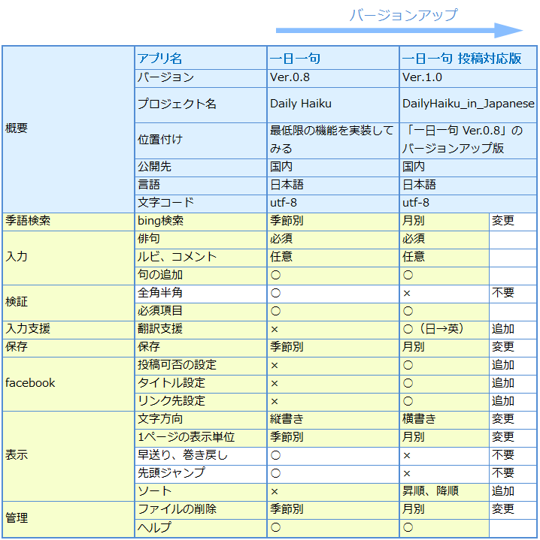
Task: Click the プロジェクト名 row label
Action: coord(200,104)
